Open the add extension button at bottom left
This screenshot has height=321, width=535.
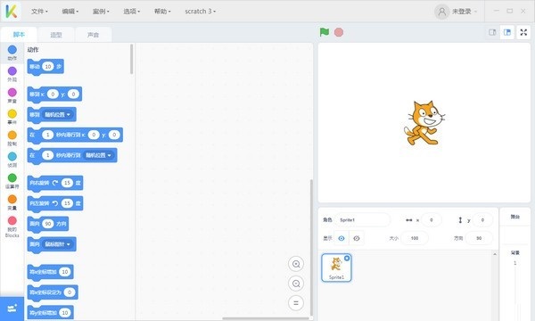[12, 309]
